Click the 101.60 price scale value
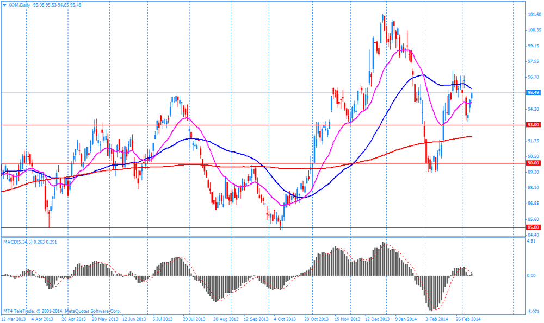This screenshot has width=544, height=323. (534, 15)
